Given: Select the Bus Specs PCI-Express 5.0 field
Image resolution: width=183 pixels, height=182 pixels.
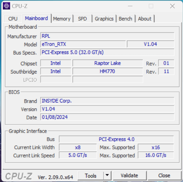Looking at the screenshot, I should point(107,52).
